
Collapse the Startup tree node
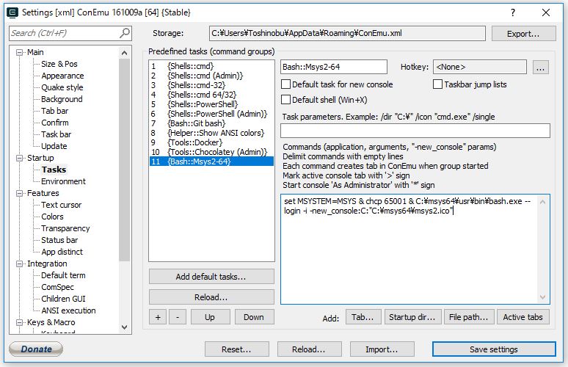19,158
